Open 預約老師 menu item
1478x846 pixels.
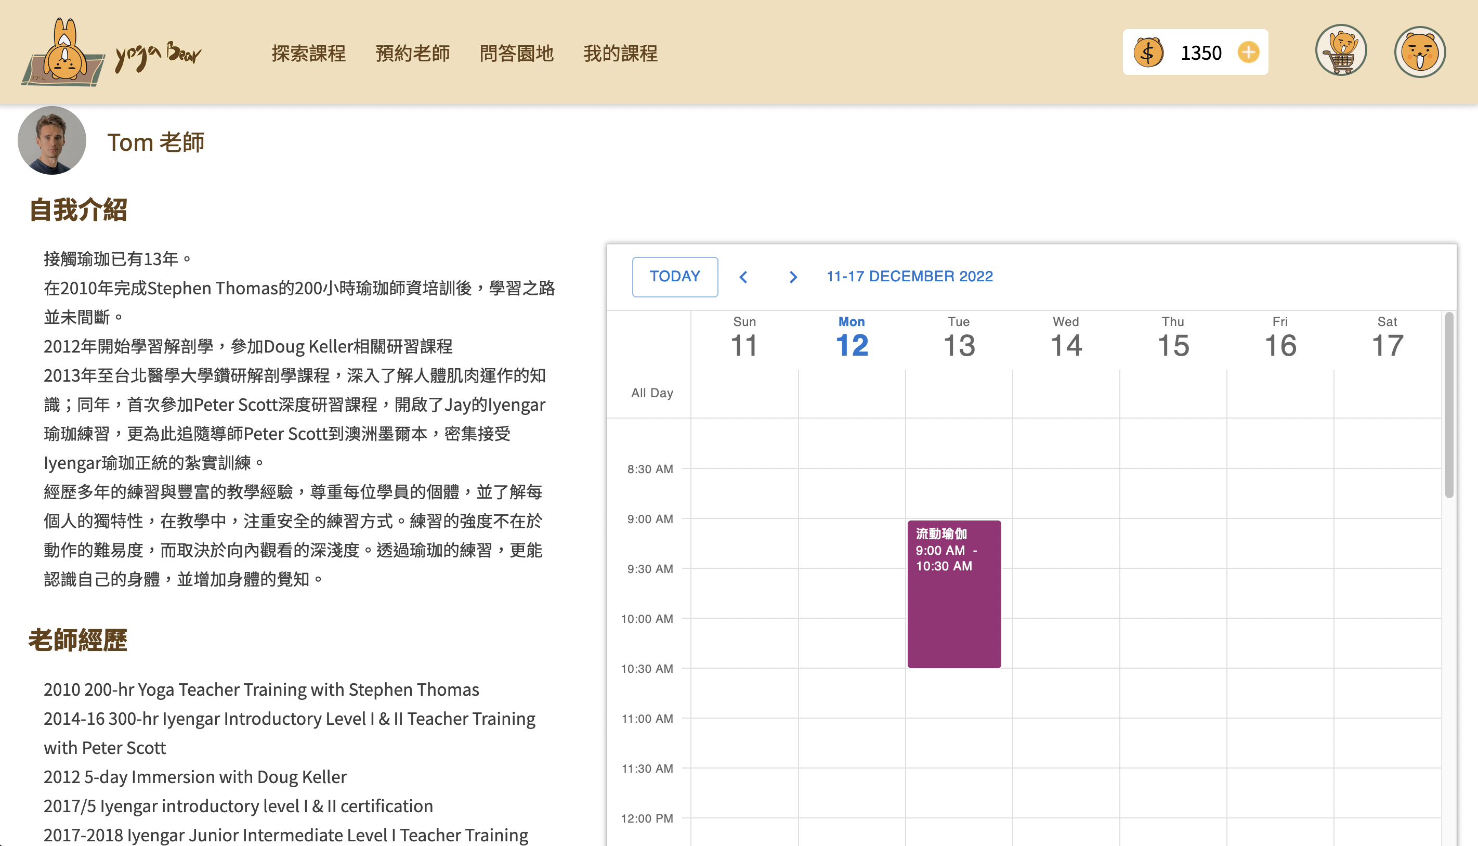(412, 54)
